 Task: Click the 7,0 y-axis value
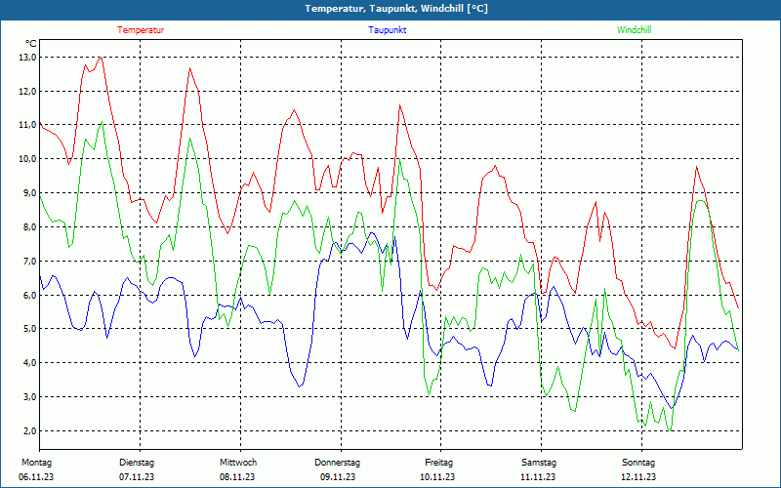coord(30,261)
